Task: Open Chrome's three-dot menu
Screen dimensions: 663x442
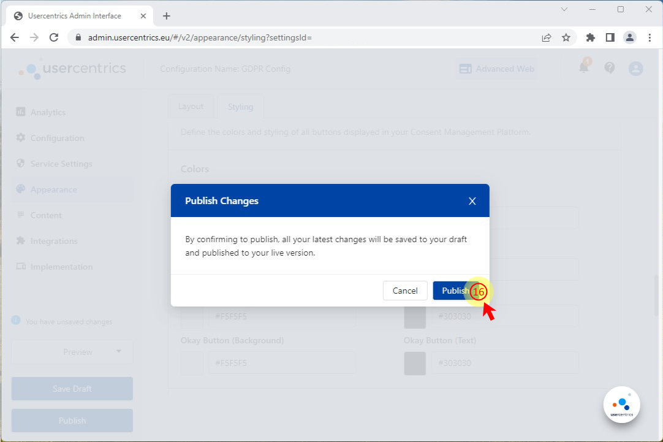Action: [650, 37]
